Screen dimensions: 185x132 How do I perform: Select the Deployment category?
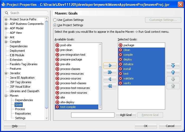(17, 51)
